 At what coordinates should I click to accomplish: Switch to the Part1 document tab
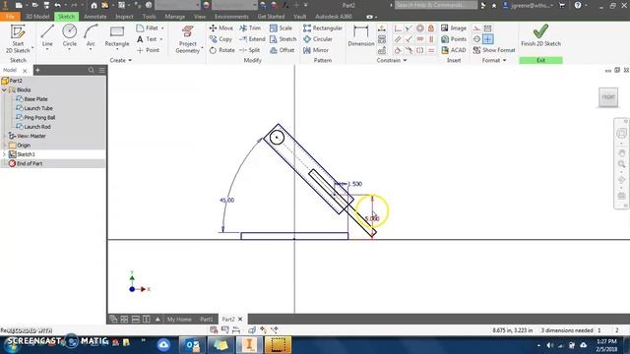coord(207,320)
